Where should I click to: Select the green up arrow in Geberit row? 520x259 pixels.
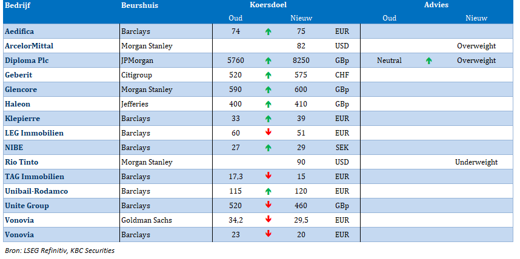coord(268,75)
